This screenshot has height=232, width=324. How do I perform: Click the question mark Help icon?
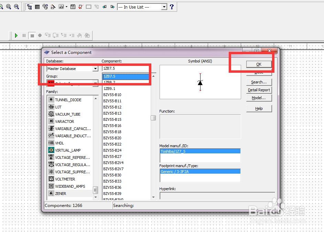pyautogui.click(x=172, y=7)
